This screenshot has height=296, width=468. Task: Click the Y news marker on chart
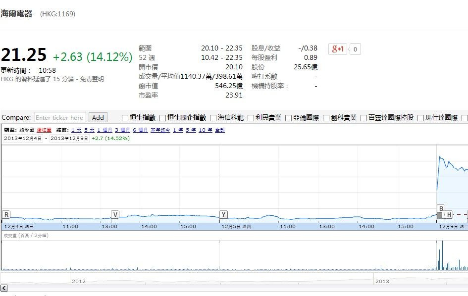[x=223, y=214]
